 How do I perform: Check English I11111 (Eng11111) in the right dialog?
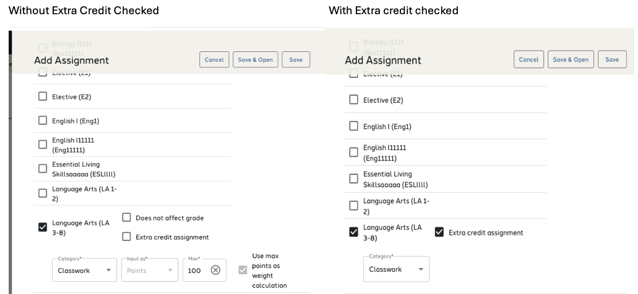[354, 153]
